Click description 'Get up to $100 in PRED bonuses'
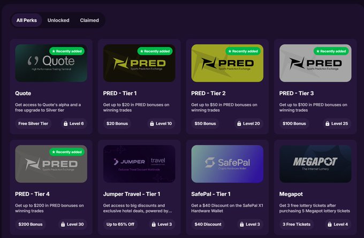Image resolution: width=364 pixels, height=238 pixels. click(x=313, y=107)
